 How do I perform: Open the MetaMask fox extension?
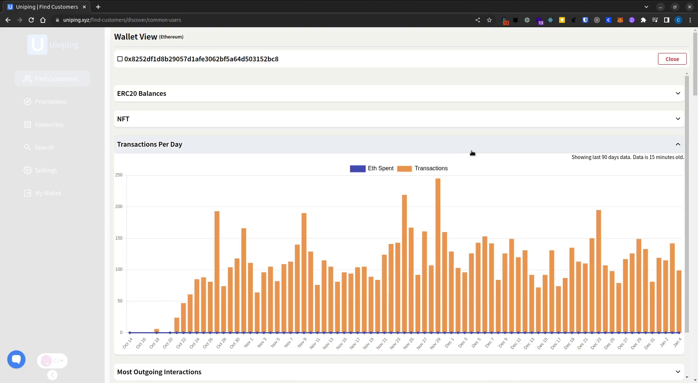click(620, 20)
